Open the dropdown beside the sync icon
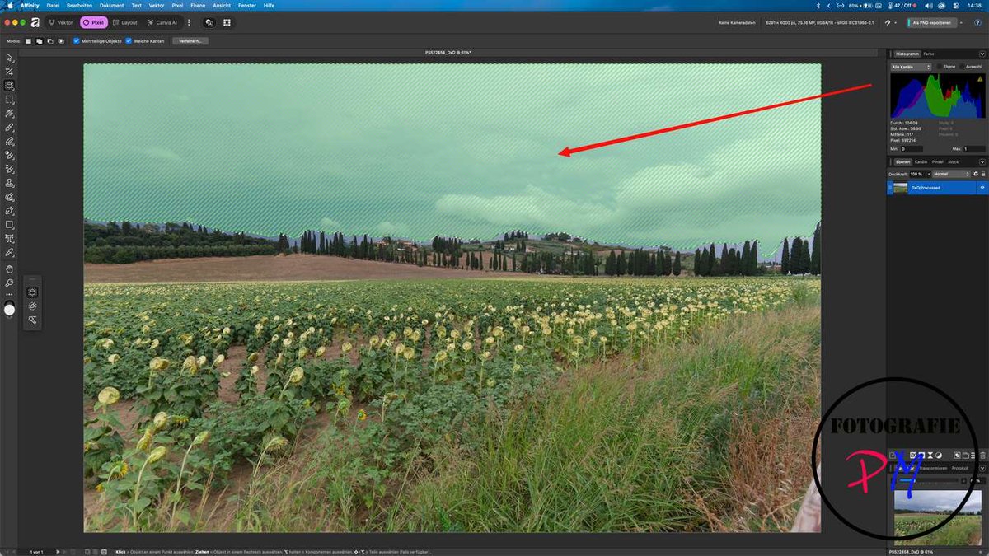Image resolution: width=989 pixels, height=556 pixels. pos(896,23)
